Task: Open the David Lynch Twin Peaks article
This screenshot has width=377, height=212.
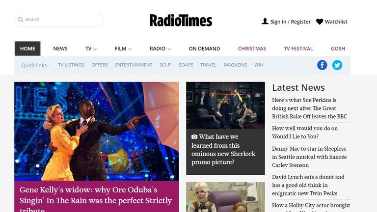Action: [308, 185]
